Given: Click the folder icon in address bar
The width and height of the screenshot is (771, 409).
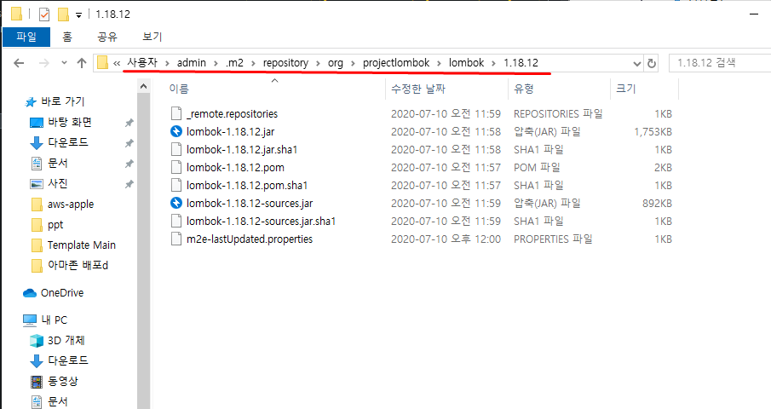Looking at the screenshot, I should [x=102, y=63].
